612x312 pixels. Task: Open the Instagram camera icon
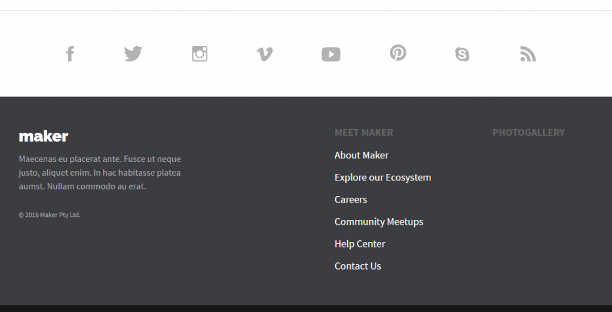(x=200, y=54)
